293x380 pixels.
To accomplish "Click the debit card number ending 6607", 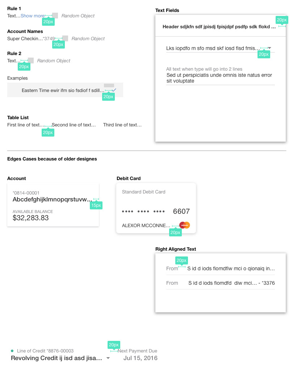I will coord(156,211).
